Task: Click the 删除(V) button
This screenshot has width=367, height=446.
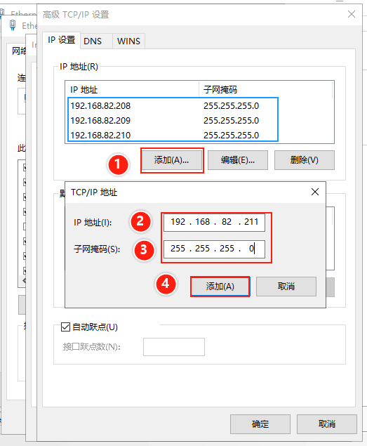Action: pos(304,160)
